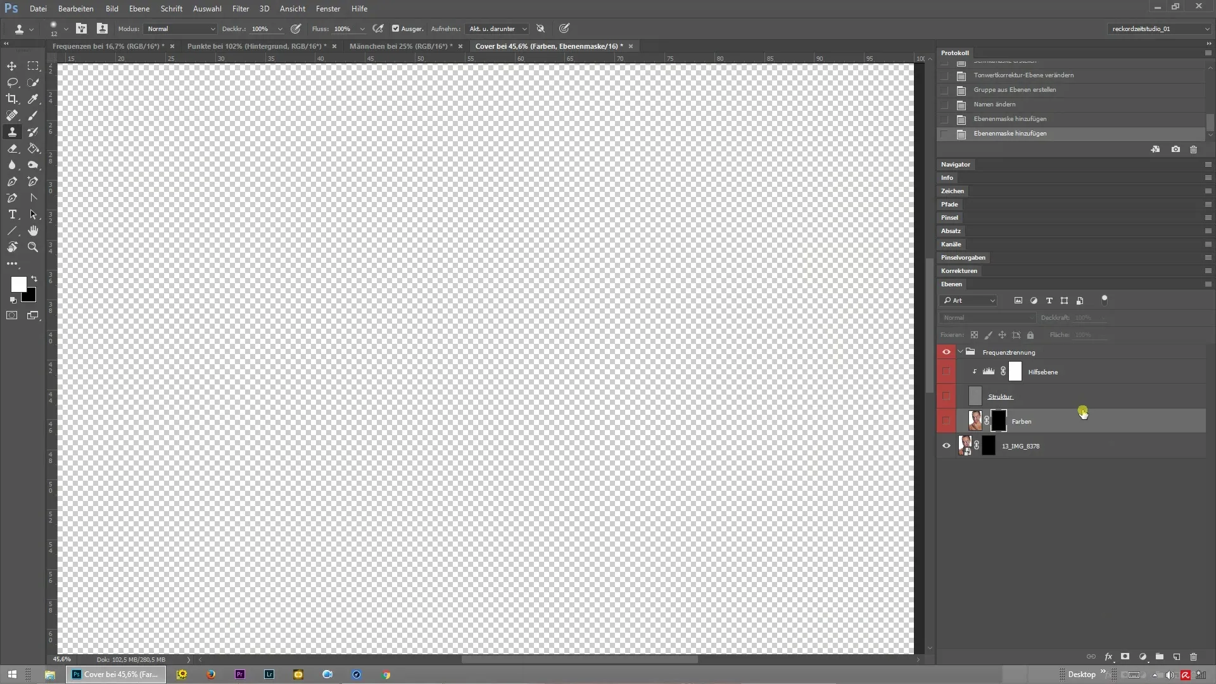1216x684 pixels.
Task: Select the Eraser tool
Action: pos(12,148)
